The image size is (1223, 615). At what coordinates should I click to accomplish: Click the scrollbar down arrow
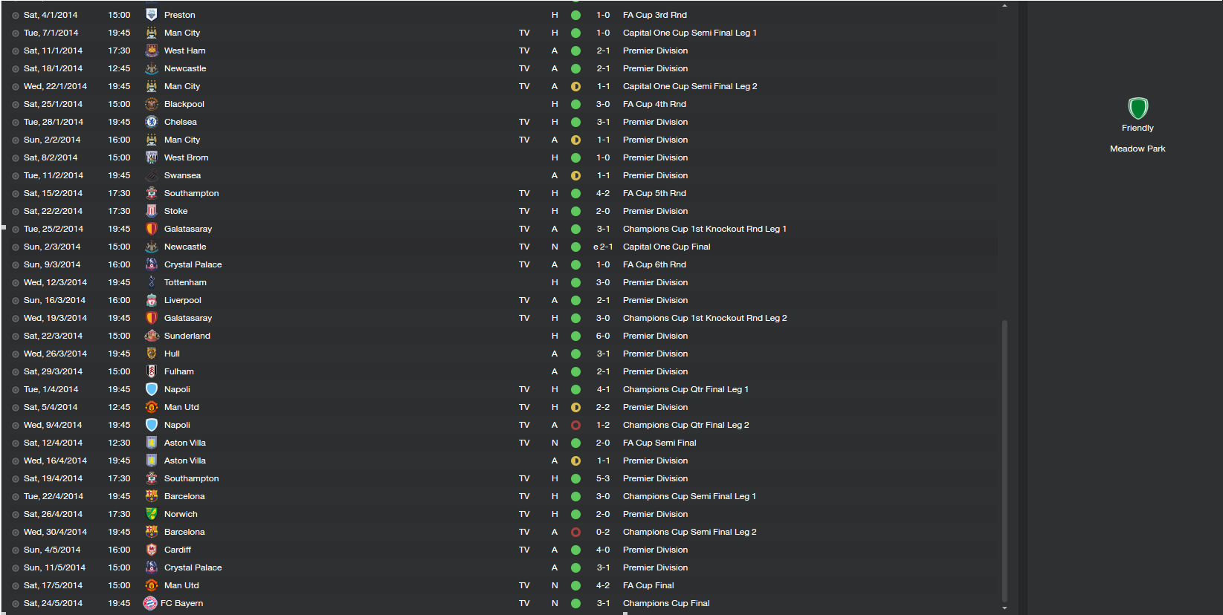click(1004, 608)
